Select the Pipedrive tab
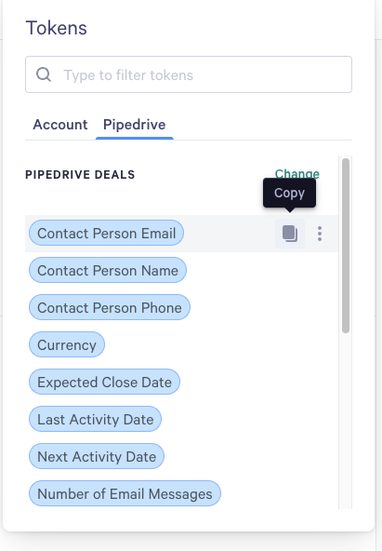 click(135, 125)
